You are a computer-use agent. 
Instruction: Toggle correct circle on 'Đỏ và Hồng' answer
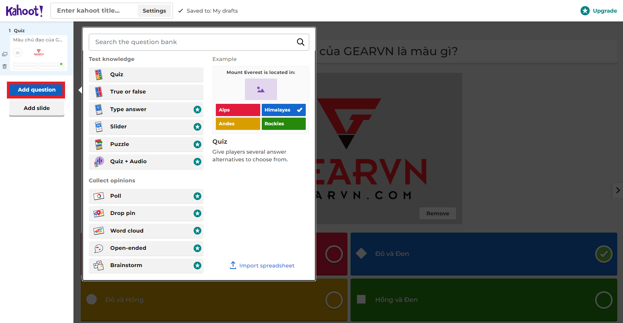point(334,300)
